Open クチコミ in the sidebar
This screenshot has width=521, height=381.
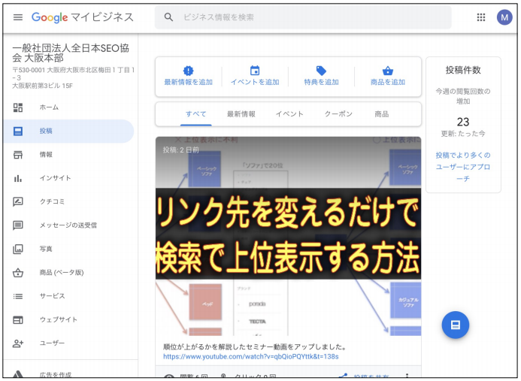click(x=68, y=201)
